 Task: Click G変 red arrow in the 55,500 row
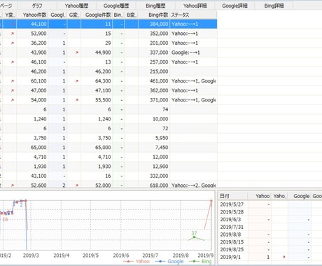pos(77,100)
